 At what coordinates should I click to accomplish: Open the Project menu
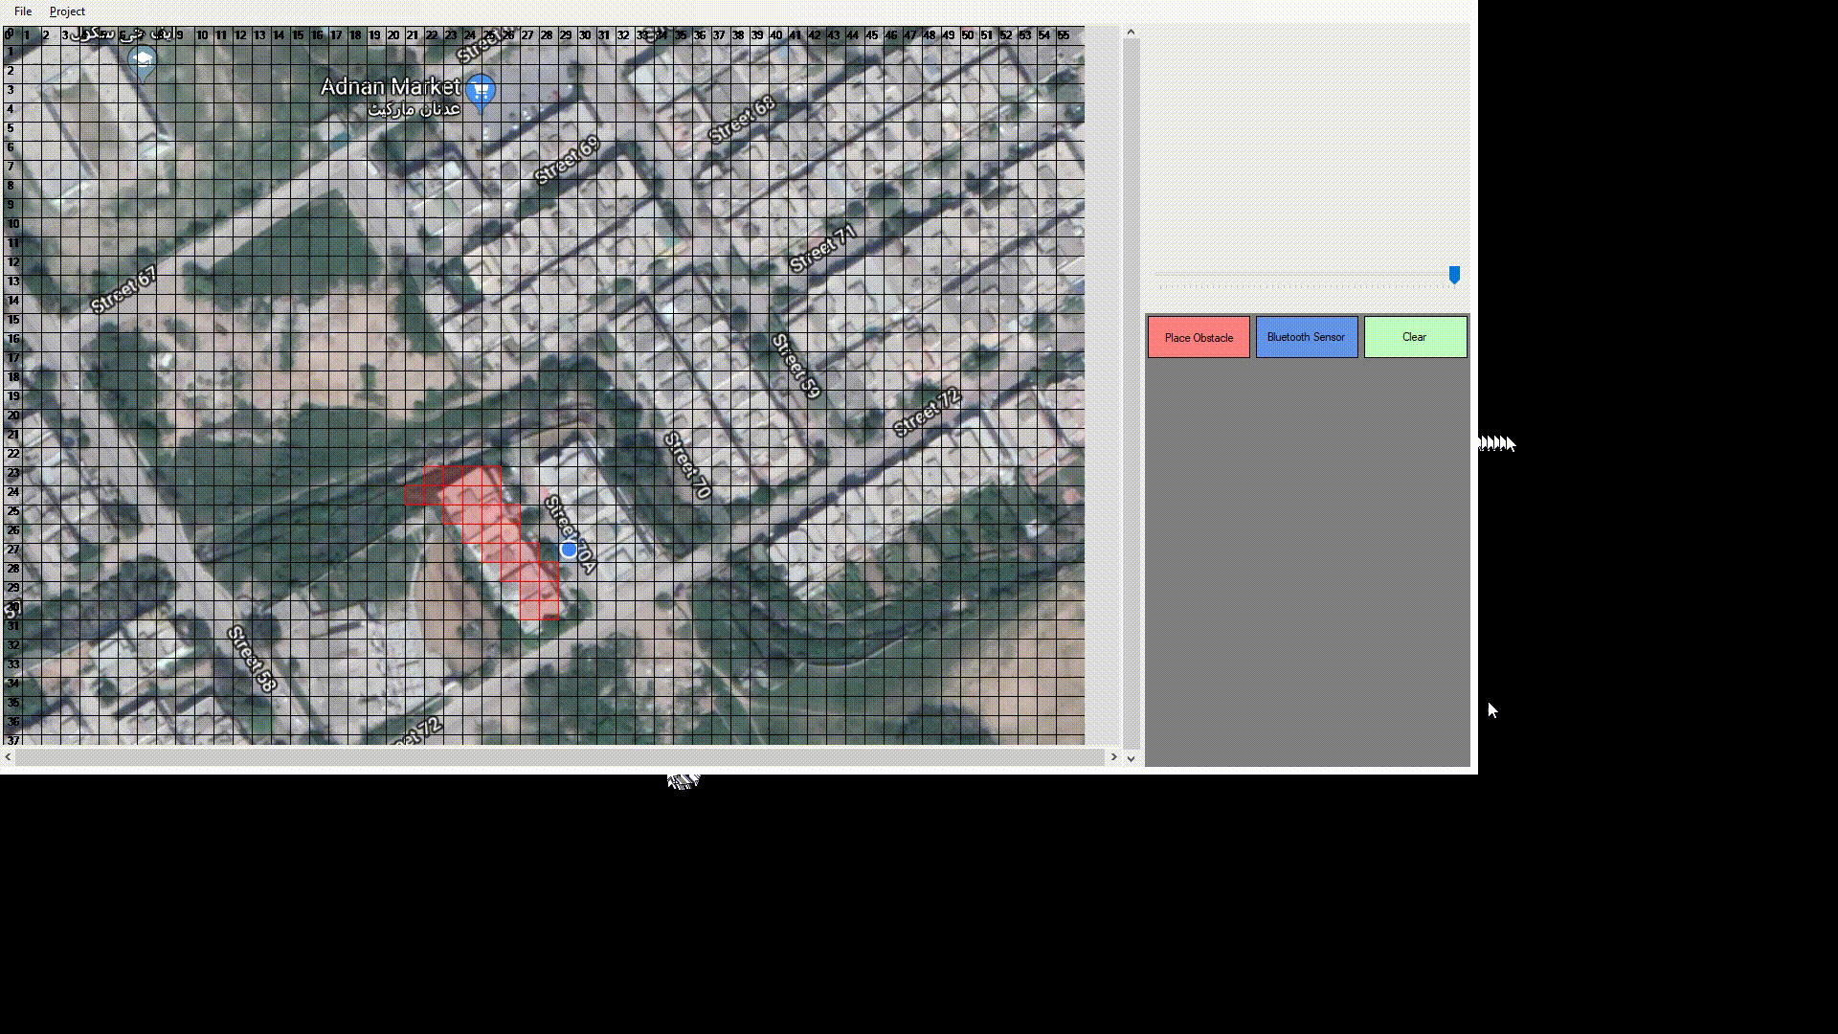tap(66, 11)
